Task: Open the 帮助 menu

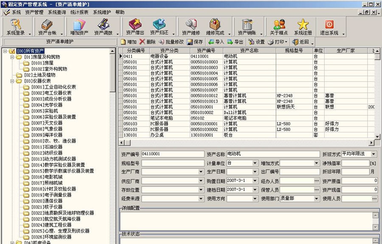Action: click(120, 12)
